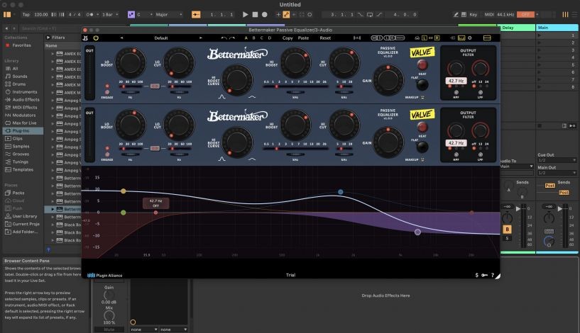580x333 pixels.
Task: Click the key license icon
Action: 484,275
